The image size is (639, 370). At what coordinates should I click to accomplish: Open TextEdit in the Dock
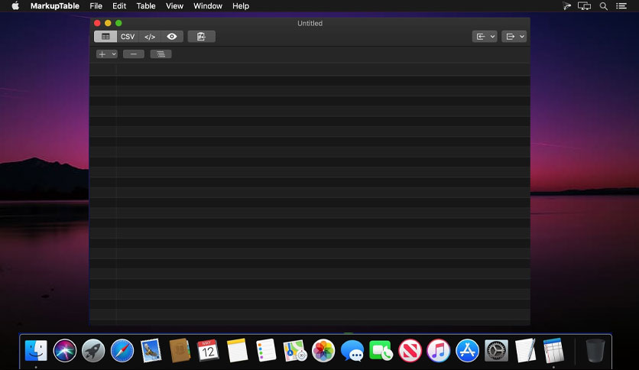tap(525, 350)
